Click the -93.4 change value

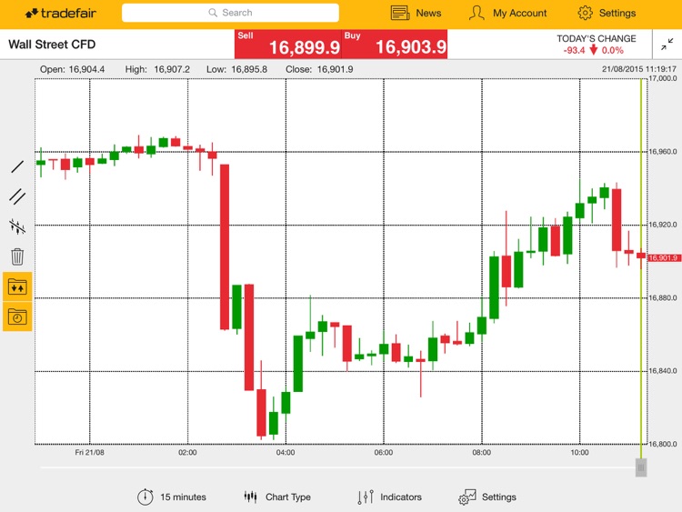click(574, 50)
